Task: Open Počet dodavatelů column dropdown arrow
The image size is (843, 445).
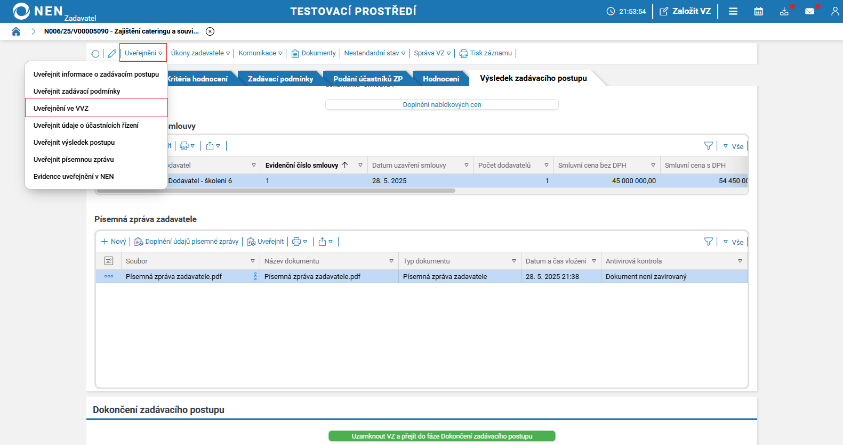Action: [x=547, y=166]
